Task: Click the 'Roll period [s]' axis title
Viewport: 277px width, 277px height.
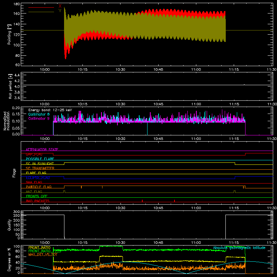Action: 10,86
